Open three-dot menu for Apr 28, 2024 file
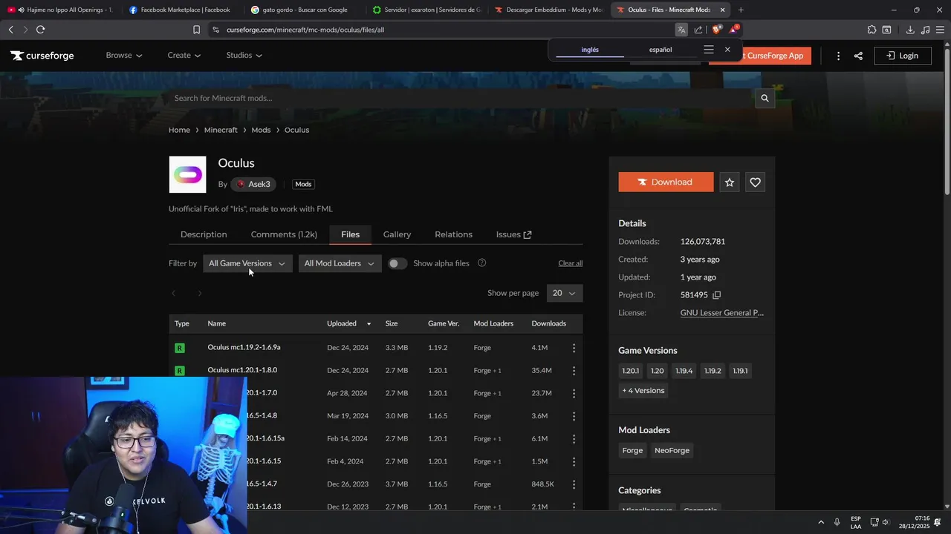Image resolution: width=951 pixels, height=534 pixels. tap(574, 394)
